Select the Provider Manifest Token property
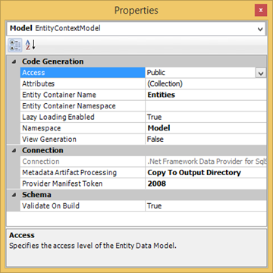 click(x=83, y=184)
